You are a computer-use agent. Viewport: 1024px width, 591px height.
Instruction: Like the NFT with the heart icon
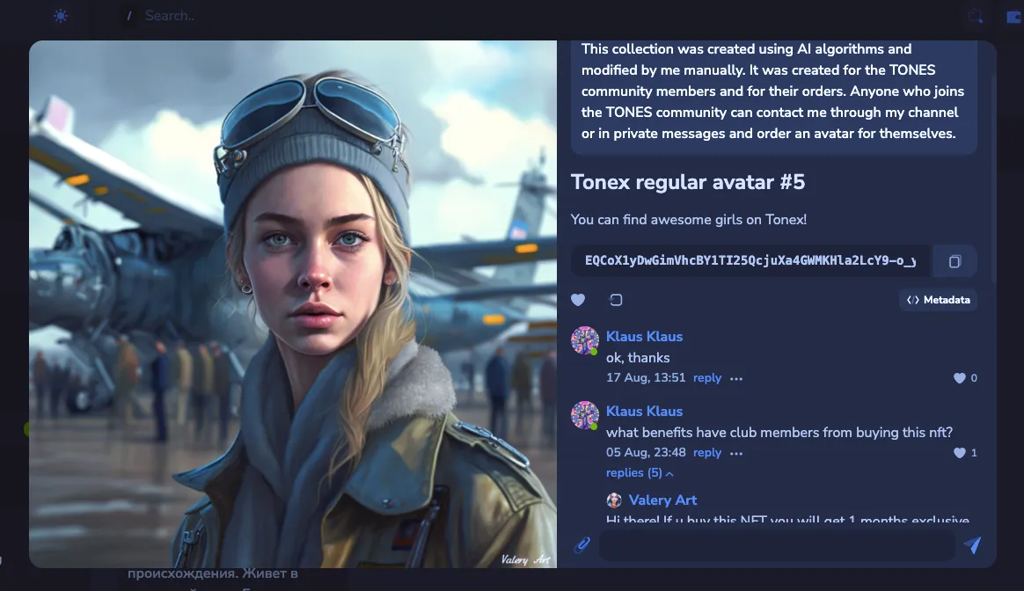578,300
